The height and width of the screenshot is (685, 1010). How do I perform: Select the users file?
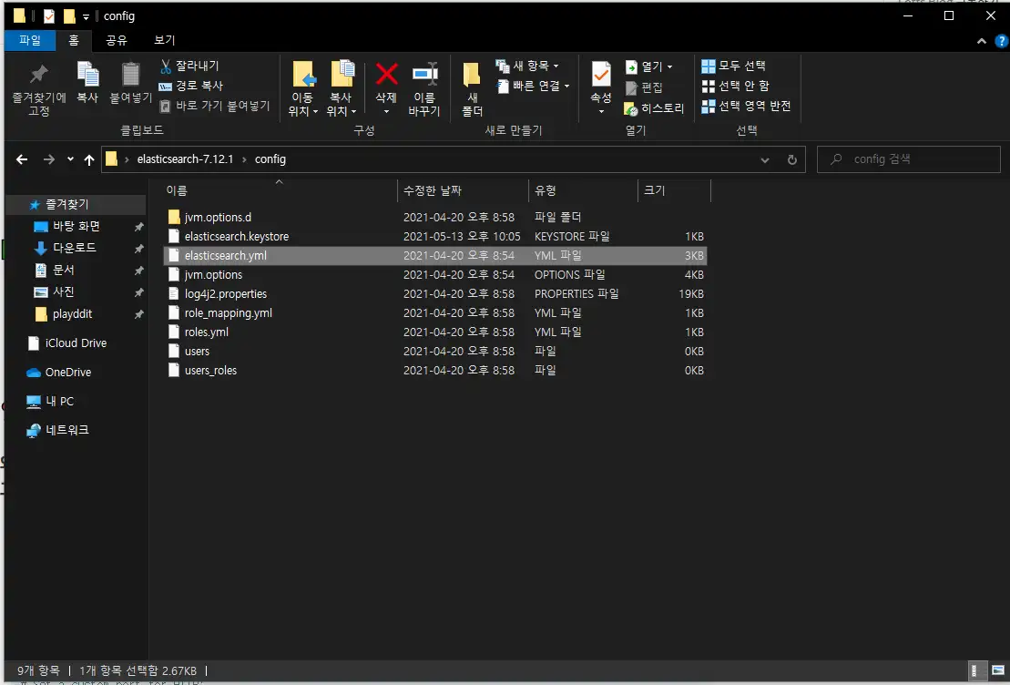(434, 352)
